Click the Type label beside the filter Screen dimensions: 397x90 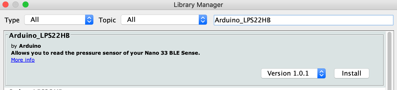(x=12, y=20)
